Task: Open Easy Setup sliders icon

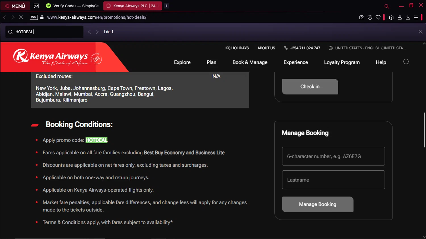Action: click(416, 17)
